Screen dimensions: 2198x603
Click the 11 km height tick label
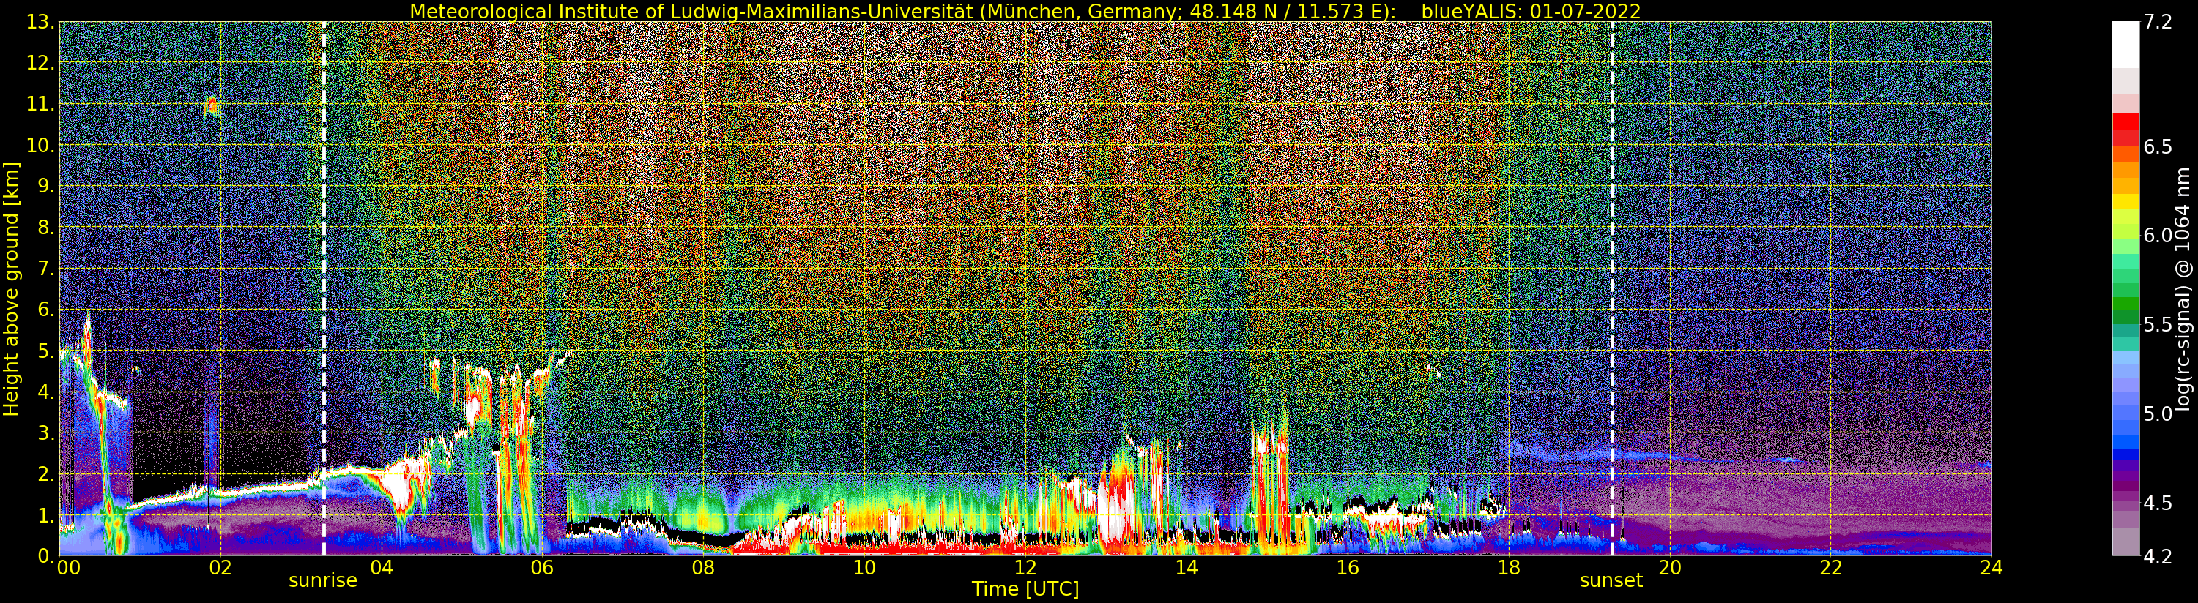[41, 105]
